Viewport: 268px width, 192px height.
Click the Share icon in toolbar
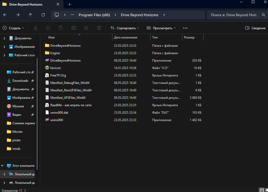click(86, 28)
